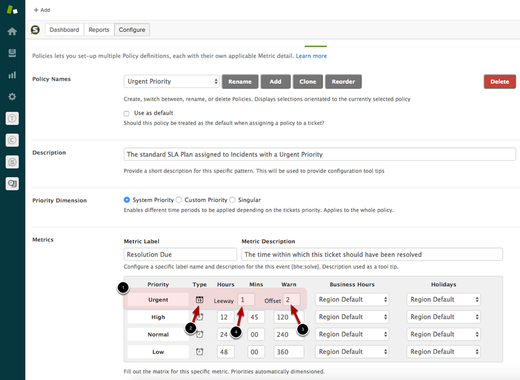This screenshot has width=520, height=380.
Task: Open the Reporting bar chart icon
Action: [x=12, y=75]
